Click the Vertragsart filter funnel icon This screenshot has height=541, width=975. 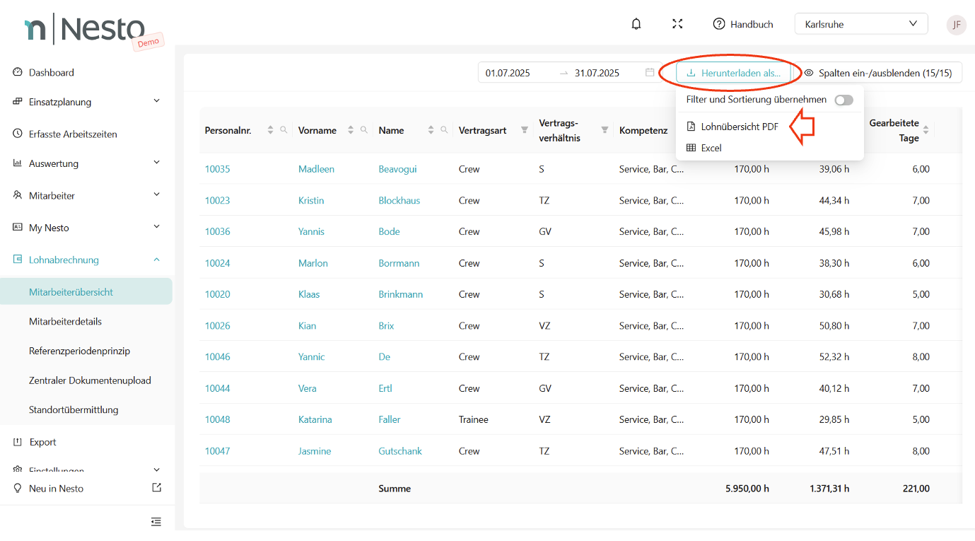(x=525, y=130)
